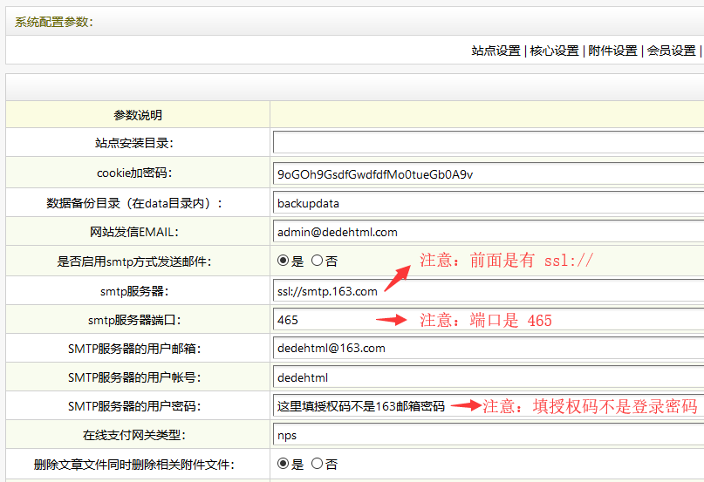
Task: Go to the 附件设置 tab
Action: [x=612, y=51]
